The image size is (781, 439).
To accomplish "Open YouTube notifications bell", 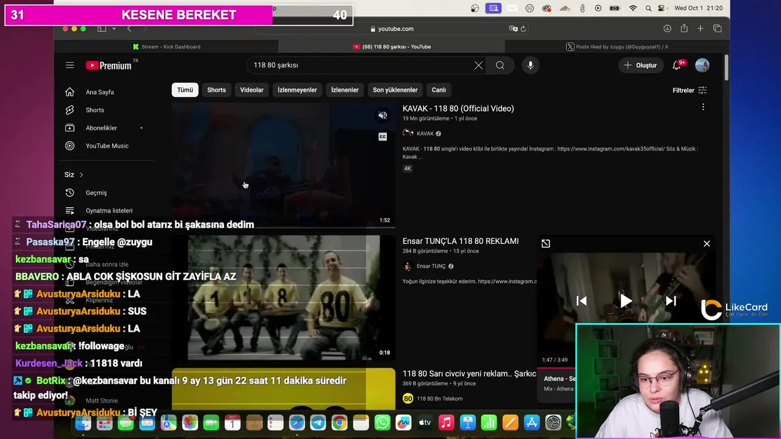I will pos(677,65).
